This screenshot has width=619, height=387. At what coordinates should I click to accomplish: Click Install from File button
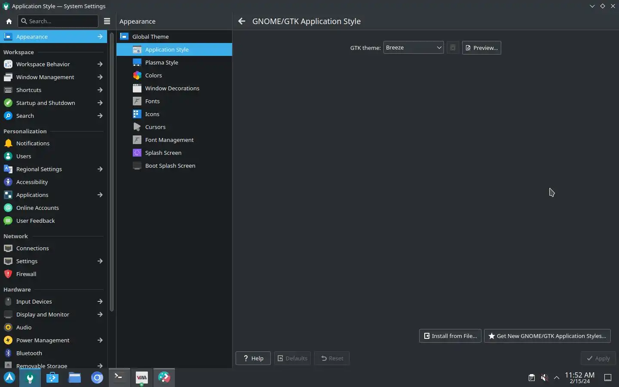(x=450, y=336)
